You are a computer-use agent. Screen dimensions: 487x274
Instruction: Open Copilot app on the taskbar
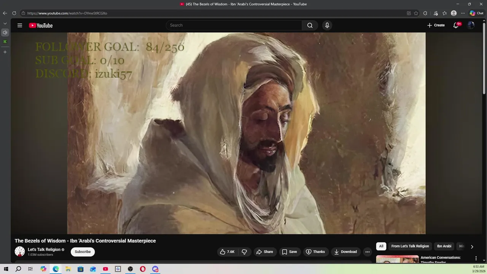click(x=43, y=269)
